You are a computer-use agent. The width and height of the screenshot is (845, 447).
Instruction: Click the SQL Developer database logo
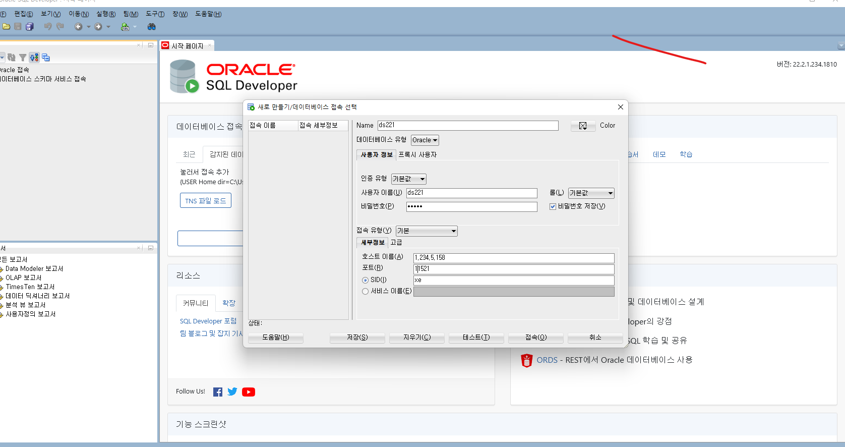(185, 77)
